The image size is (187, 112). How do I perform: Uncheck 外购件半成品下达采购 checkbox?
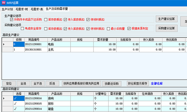pos(12,20)
